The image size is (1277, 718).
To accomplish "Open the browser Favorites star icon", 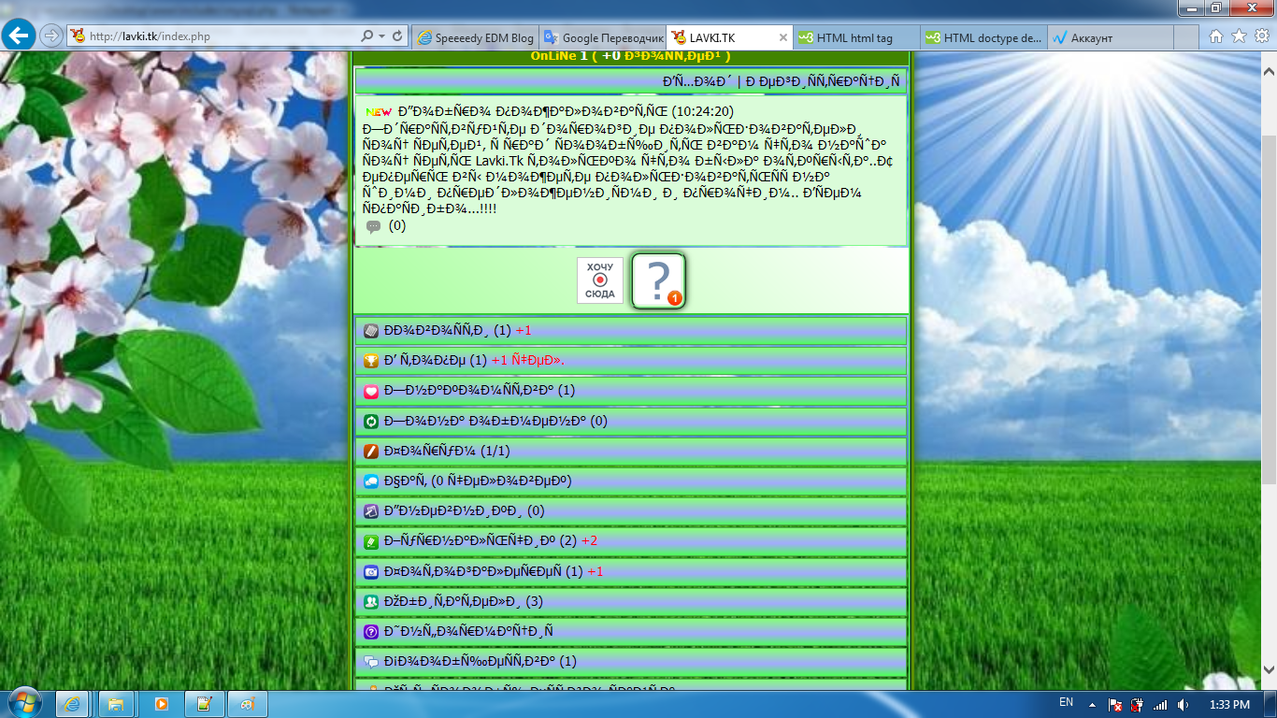I will coord(1239,36).
